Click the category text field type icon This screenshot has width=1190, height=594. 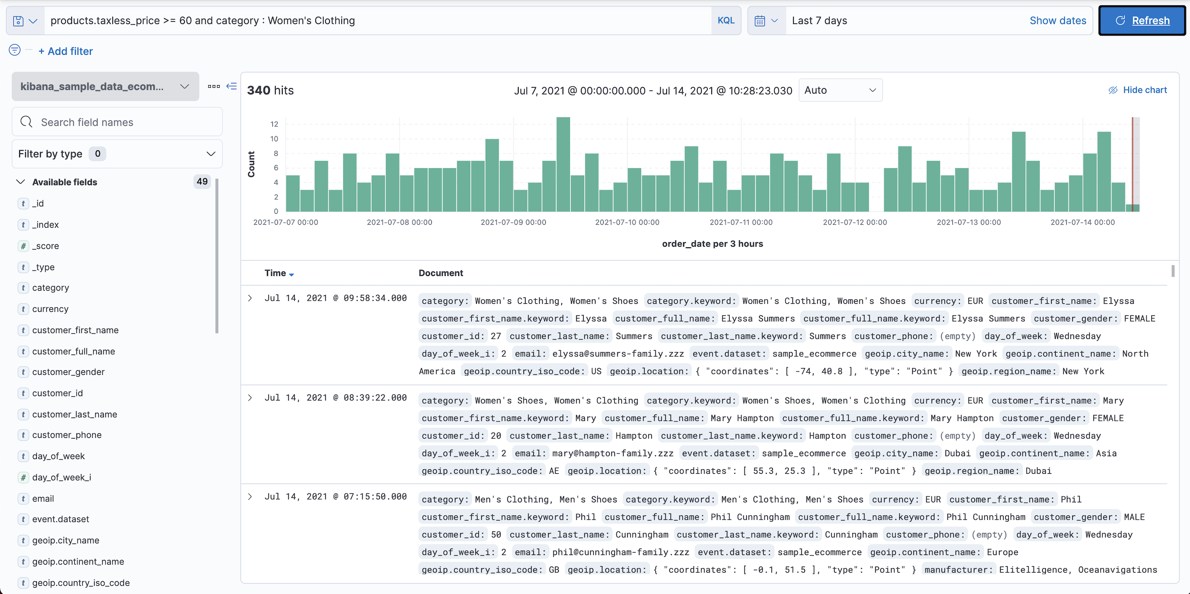click(23, 288)
